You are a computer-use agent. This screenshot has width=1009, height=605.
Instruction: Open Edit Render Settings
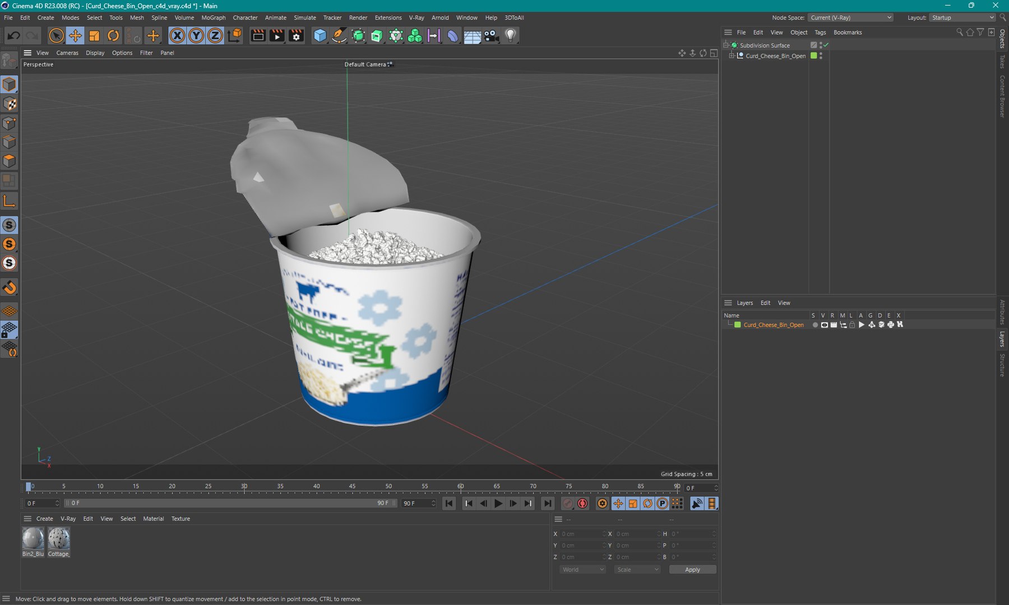point(296,36)
